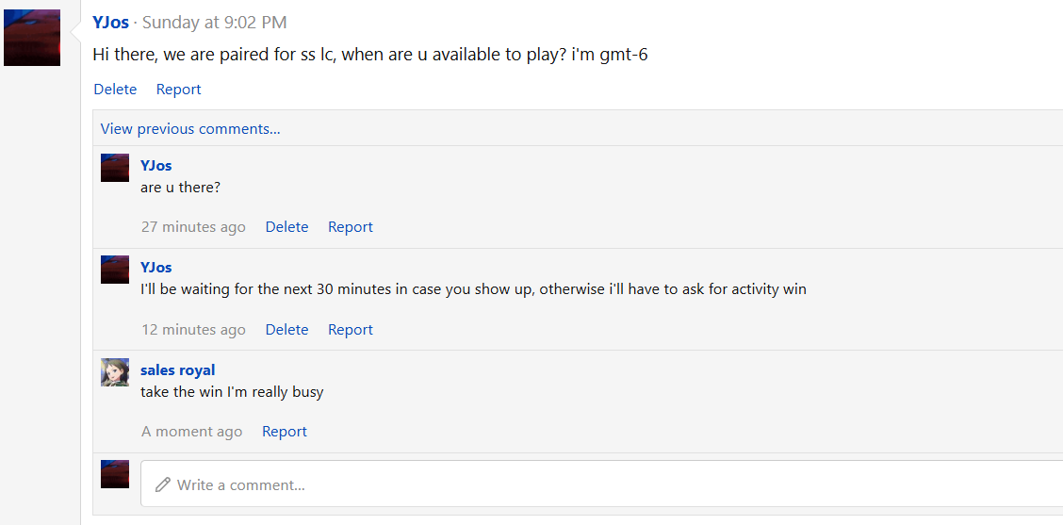The height and width of the screenshot is (525, 1063).
Task: Click the 27 minutes ago timestamp
Action: click(193, 227)
